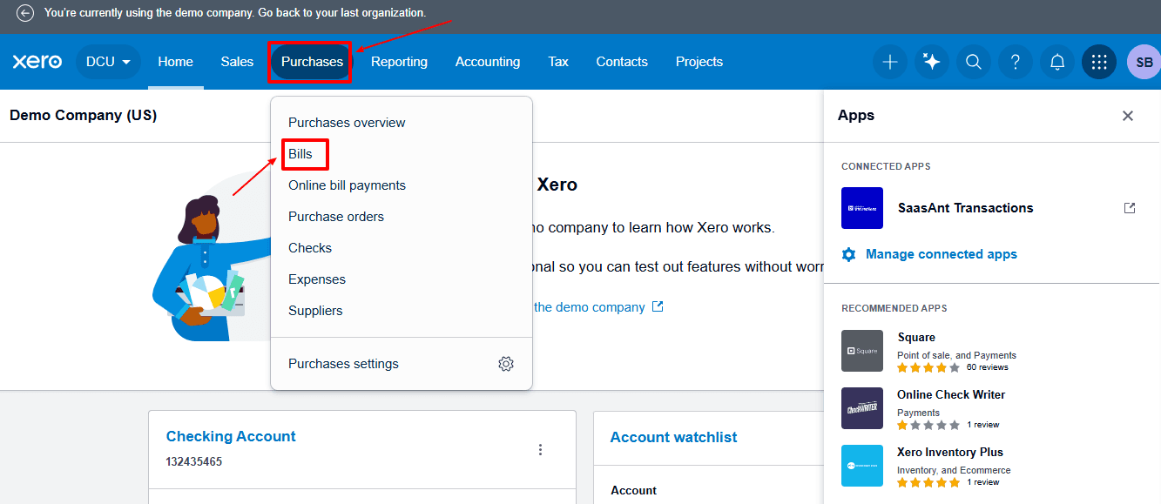Open Checking Account three-dot options menu
Screen dimensions: 1161x504
tap(540, 449)
